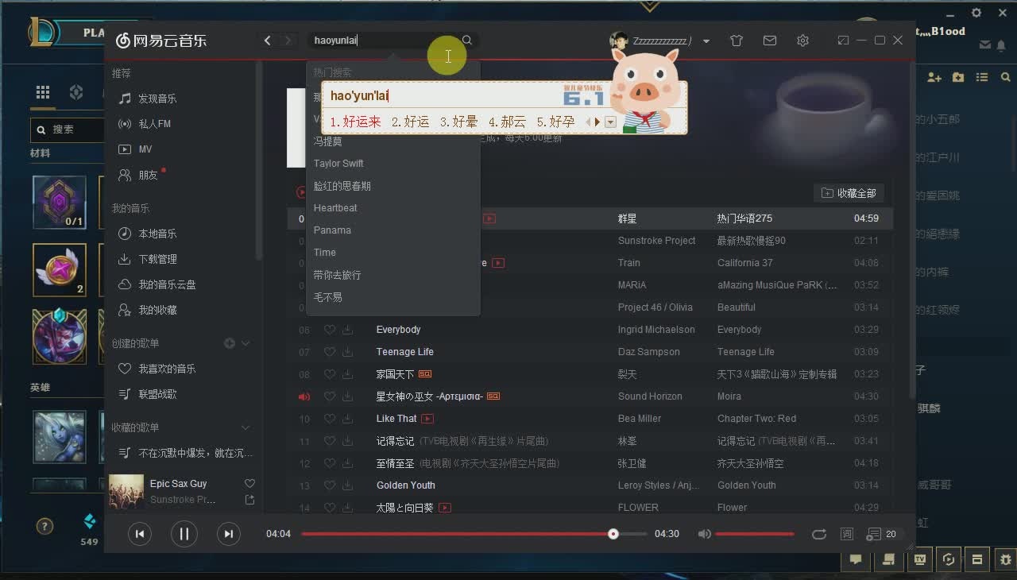Go back with the left navigation arrow
Image resolution: width=1017 pixels, height=580 pixels.
coord(268,41)
